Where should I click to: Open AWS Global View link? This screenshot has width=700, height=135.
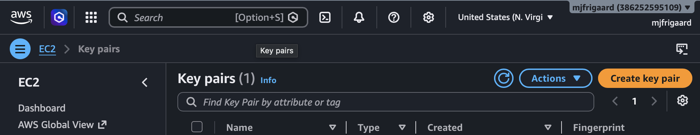tap(62, 125)
